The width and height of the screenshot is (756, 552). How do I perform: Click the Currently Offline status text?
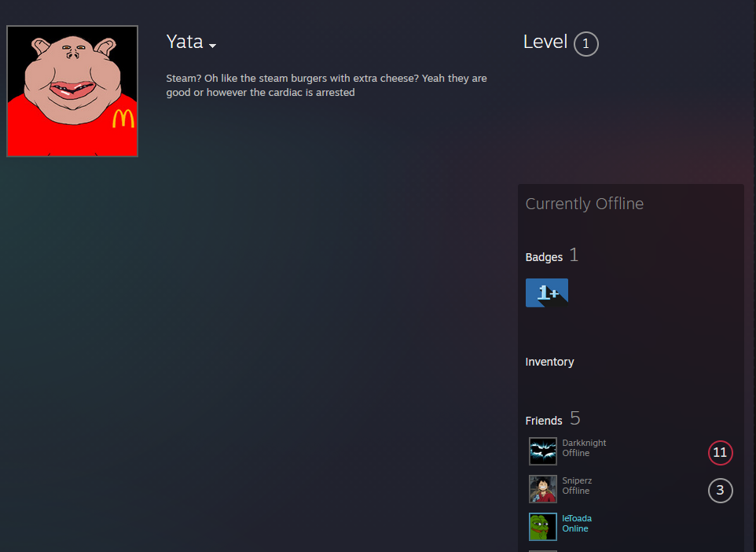click(585, 204)
